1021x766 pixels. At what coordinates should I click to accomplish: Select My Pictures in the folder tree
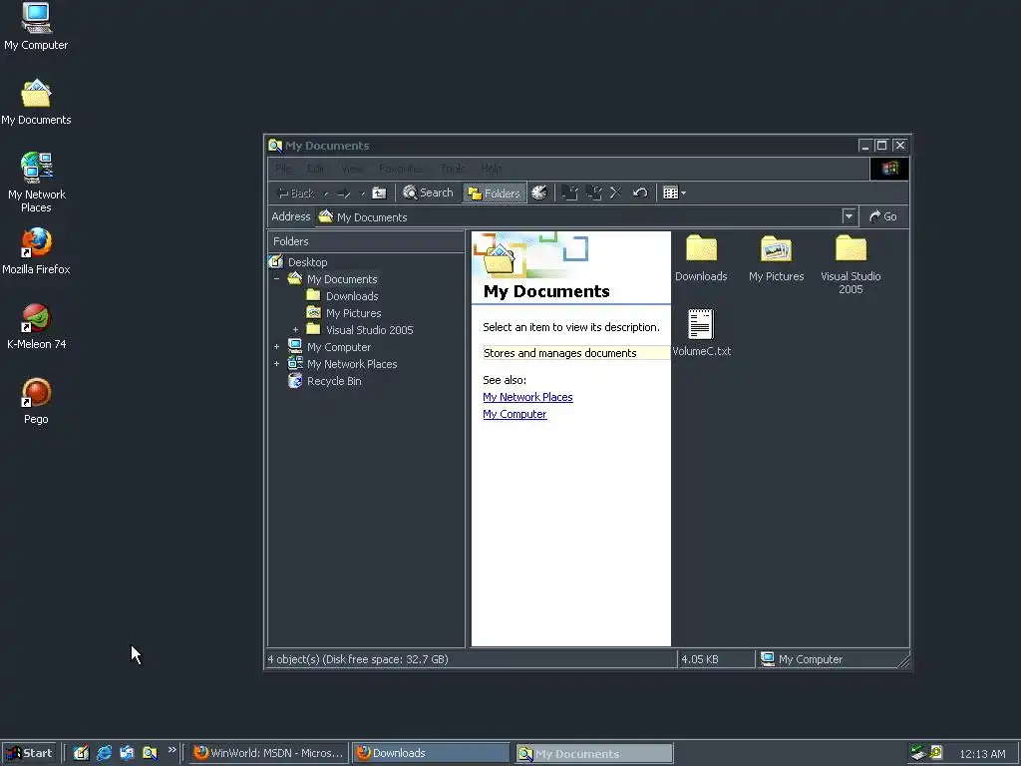[x=353, y=312]
